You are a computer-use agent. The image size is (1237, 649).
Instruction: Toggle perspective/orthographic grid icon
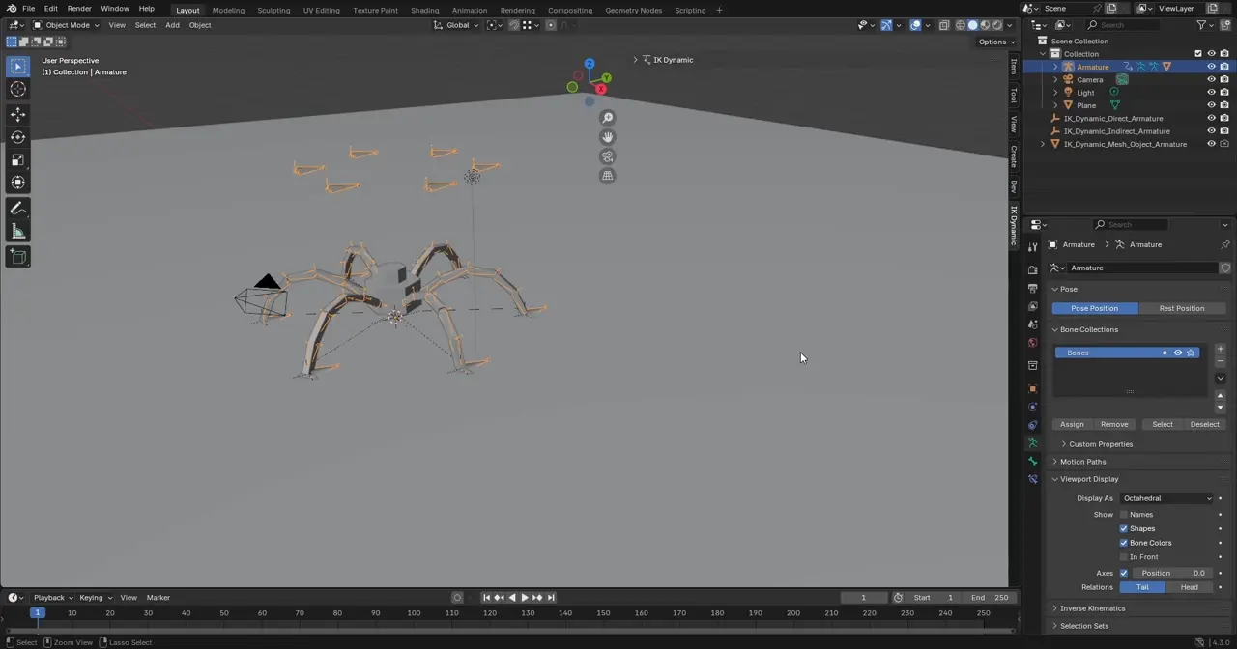607,176
